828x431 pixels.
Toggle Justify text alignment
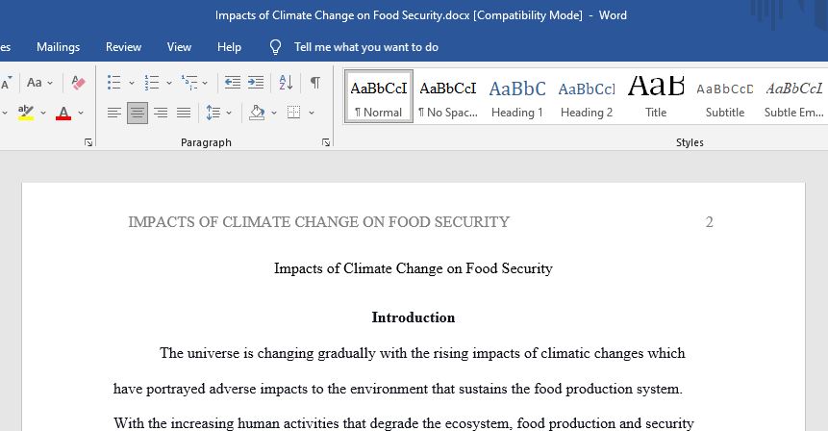pos(184,113)
